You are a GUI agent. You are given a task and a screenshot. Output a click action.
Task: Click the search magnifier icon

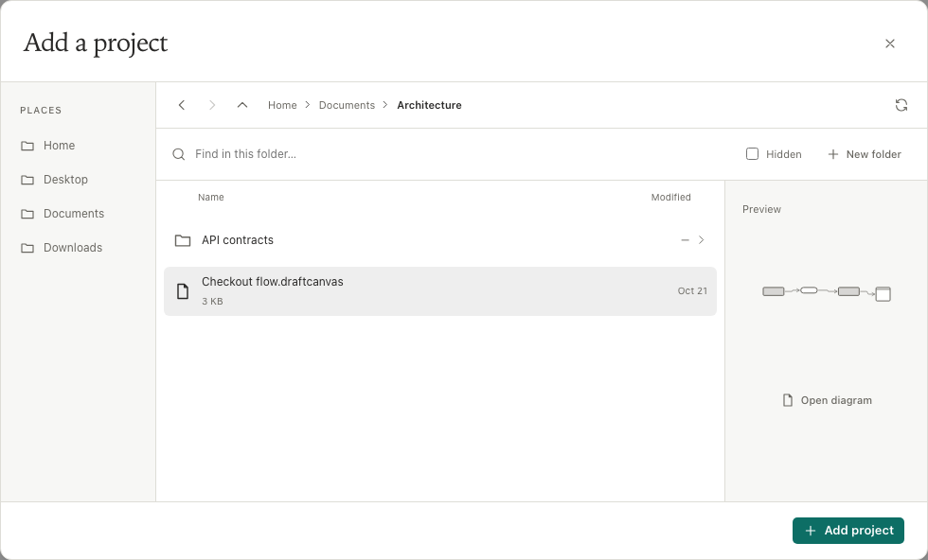[x=178, y=154]
